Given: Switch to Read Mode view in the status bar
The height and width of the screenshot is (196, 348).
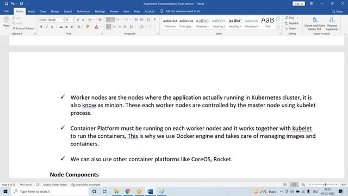Looking at the screenshot, I should click(285, 185).
